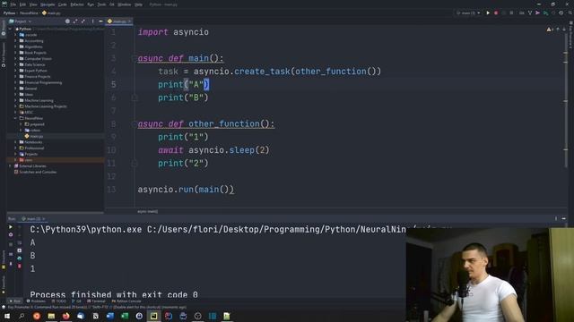Click line 10 await asyncio.sleep code

tap(213, 150)
